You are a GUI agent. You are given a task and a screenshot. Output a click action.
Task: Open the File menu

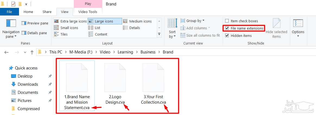(x=9, y=12)
